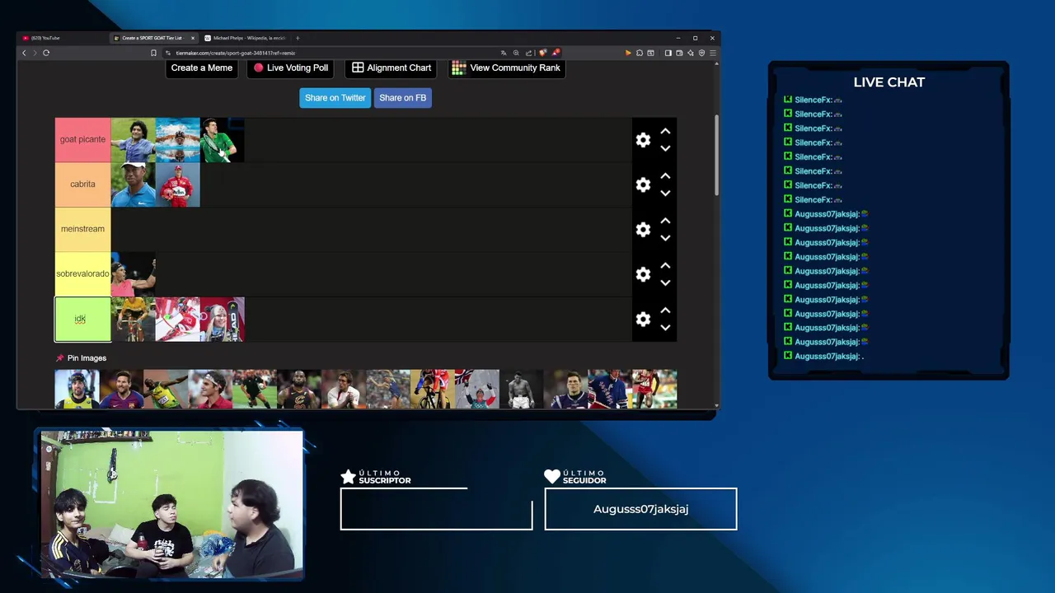Open the extensions puzzle icon

coord(640,53)
